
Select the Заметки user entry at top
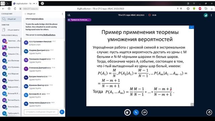point(11,41)
